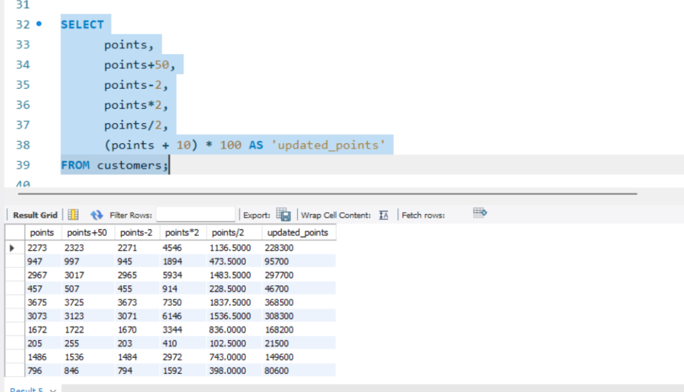Click the points-2 expression on line 35
The width and height of the screenshot is (684, 392).
click(x=133, y=85)
